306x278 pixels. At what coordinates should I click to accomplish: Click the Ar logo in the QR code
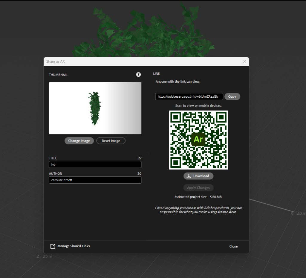198,139
